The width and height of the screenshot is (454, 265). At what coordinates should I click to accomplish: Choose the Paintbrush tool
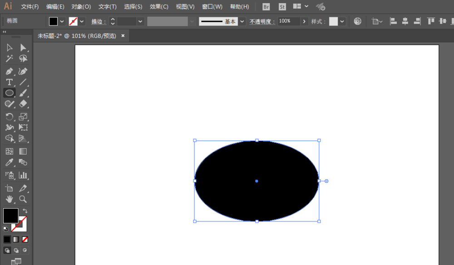23,93
